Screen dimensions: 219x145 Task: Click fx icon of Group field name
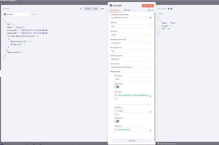(x=116, y=111)
